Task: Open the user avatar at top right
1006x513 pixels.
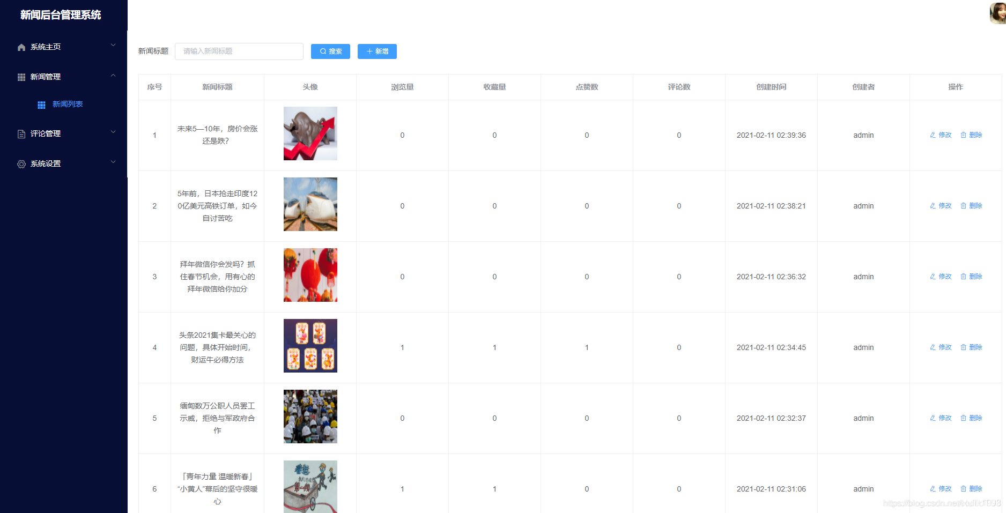Action: pos(998,13)
